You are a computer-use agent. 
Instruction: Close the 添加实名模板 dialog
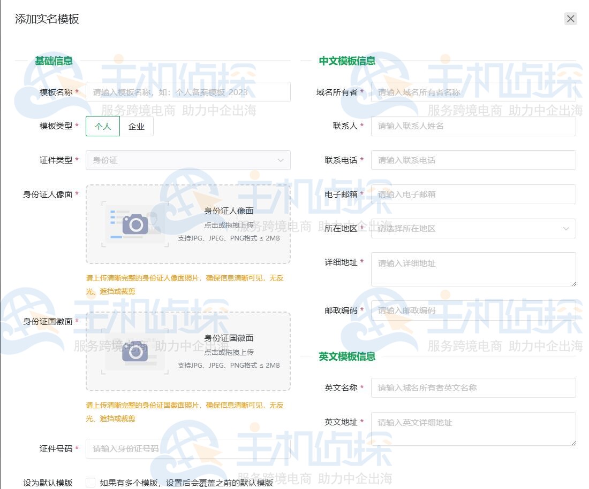[x=570, y=18]
